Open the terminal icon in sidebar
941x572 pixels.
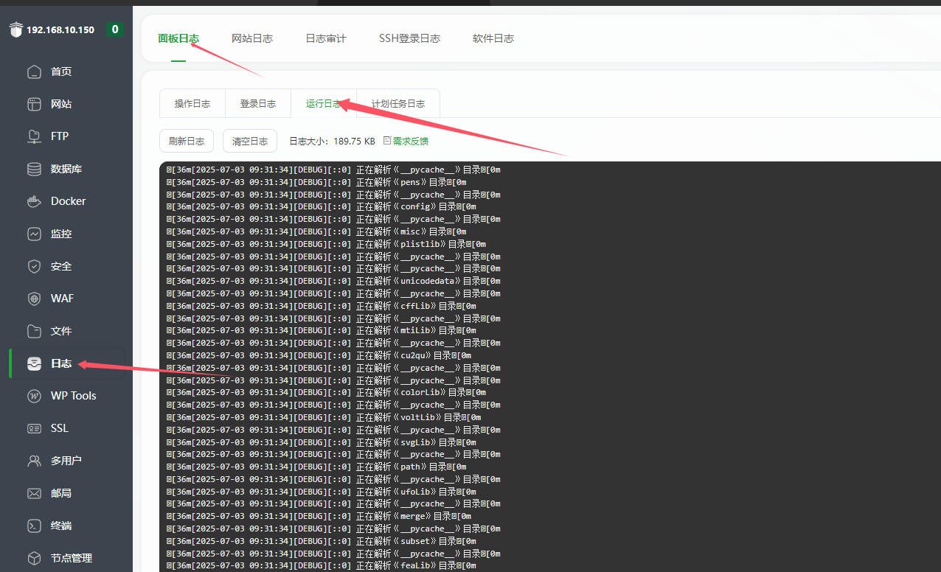click(34, 526)
